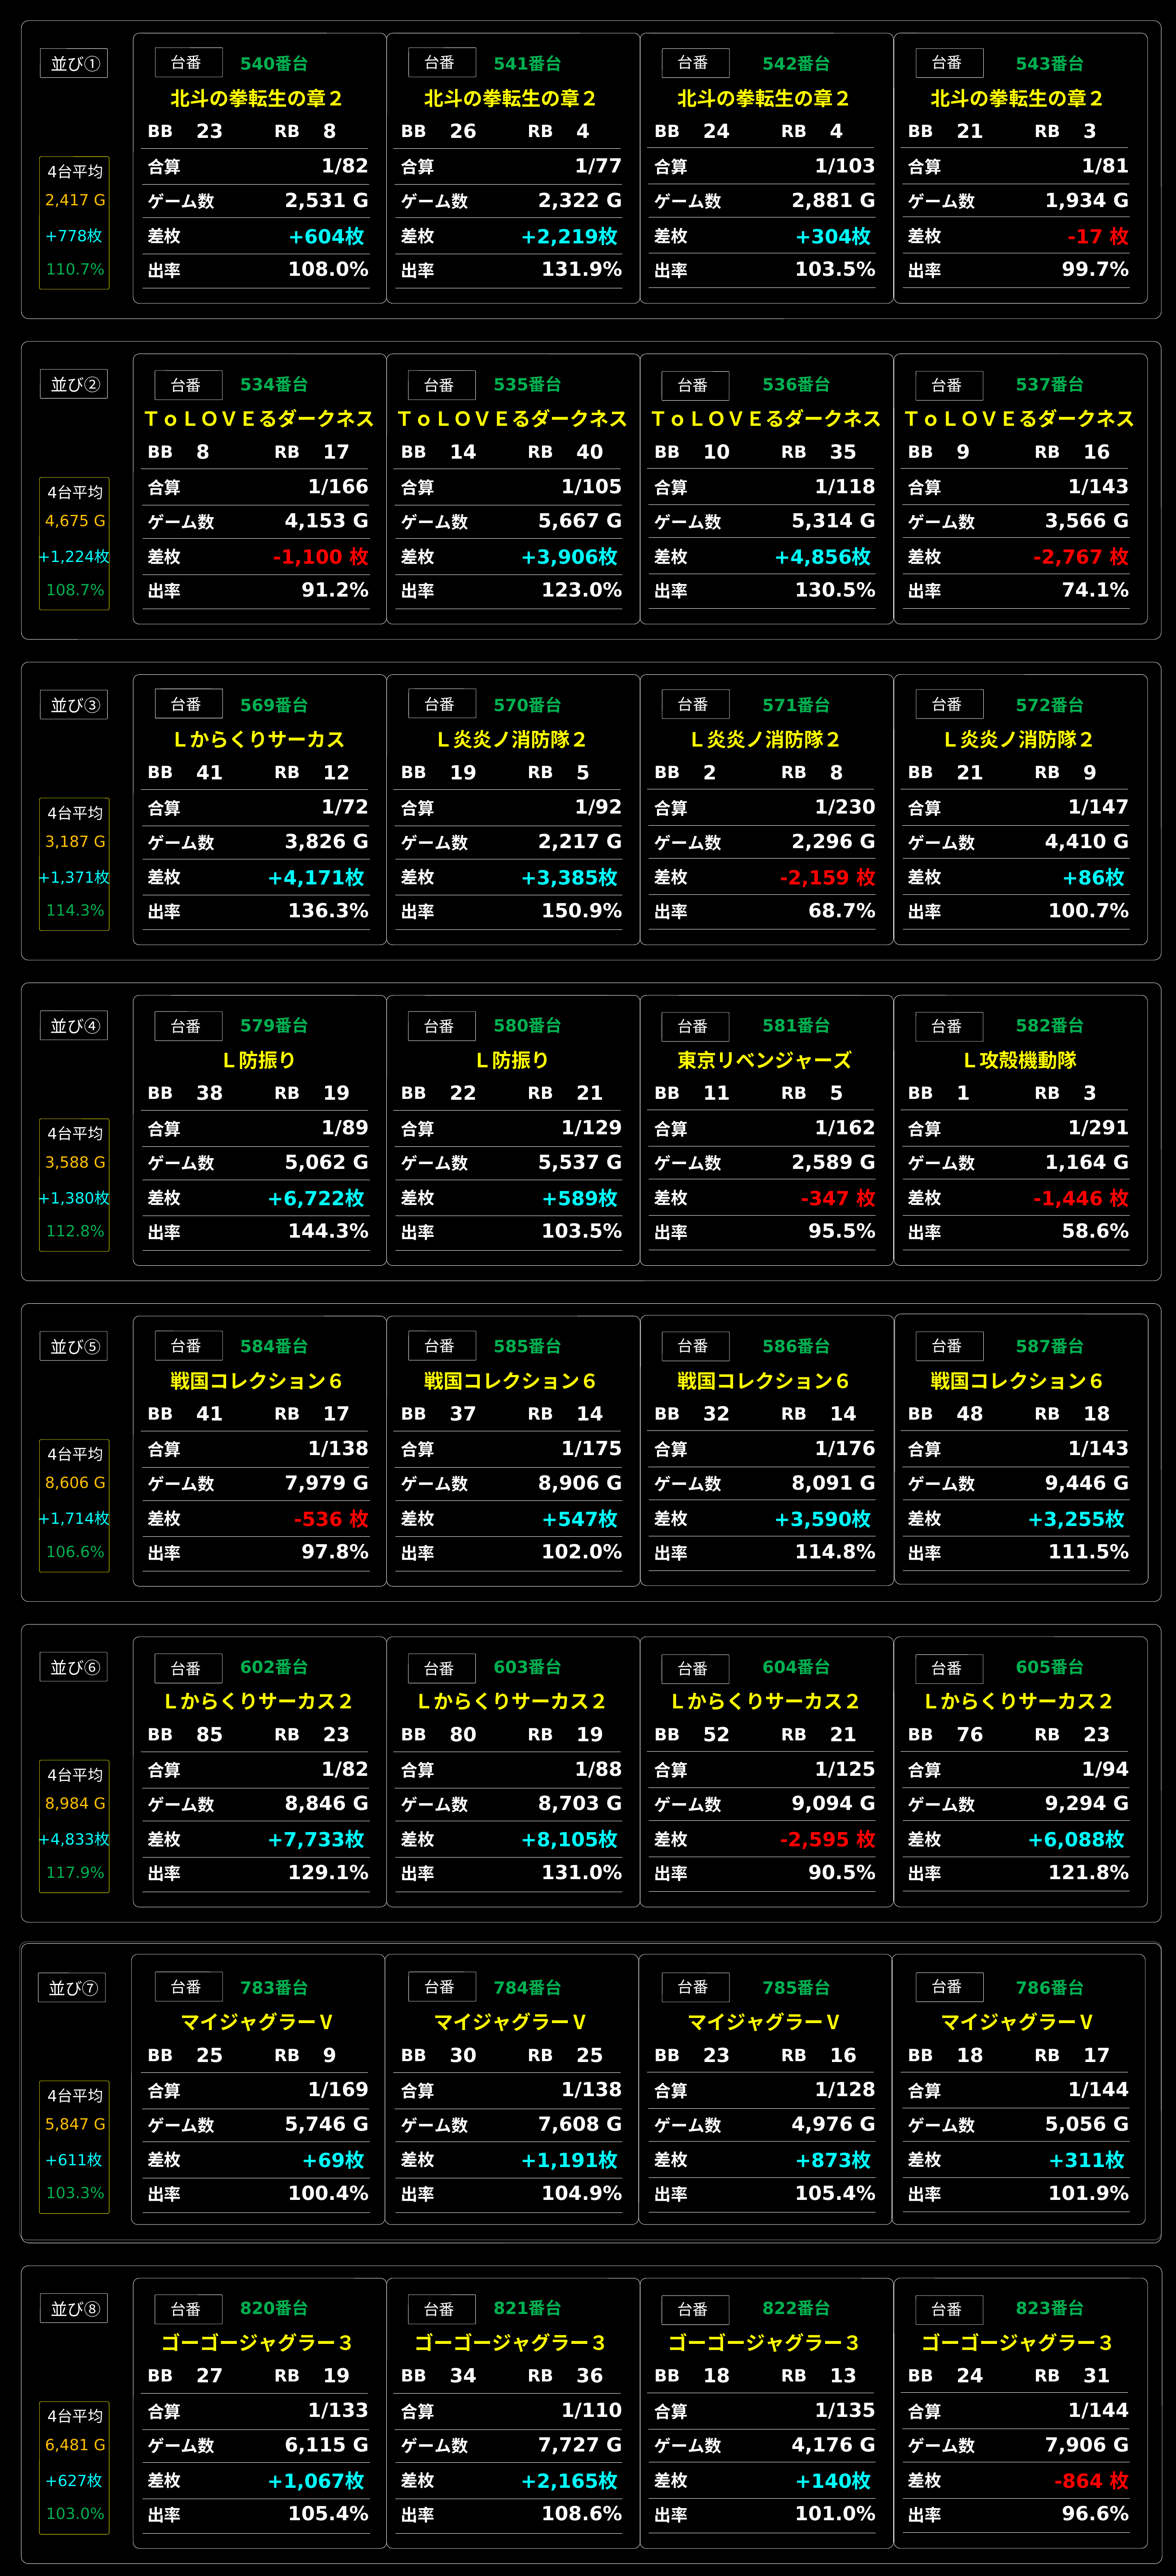Image resolution: width=1176 pixels, height=2576 pixels.
Task: Select machine number 541番台
Action: pos(527,64)
